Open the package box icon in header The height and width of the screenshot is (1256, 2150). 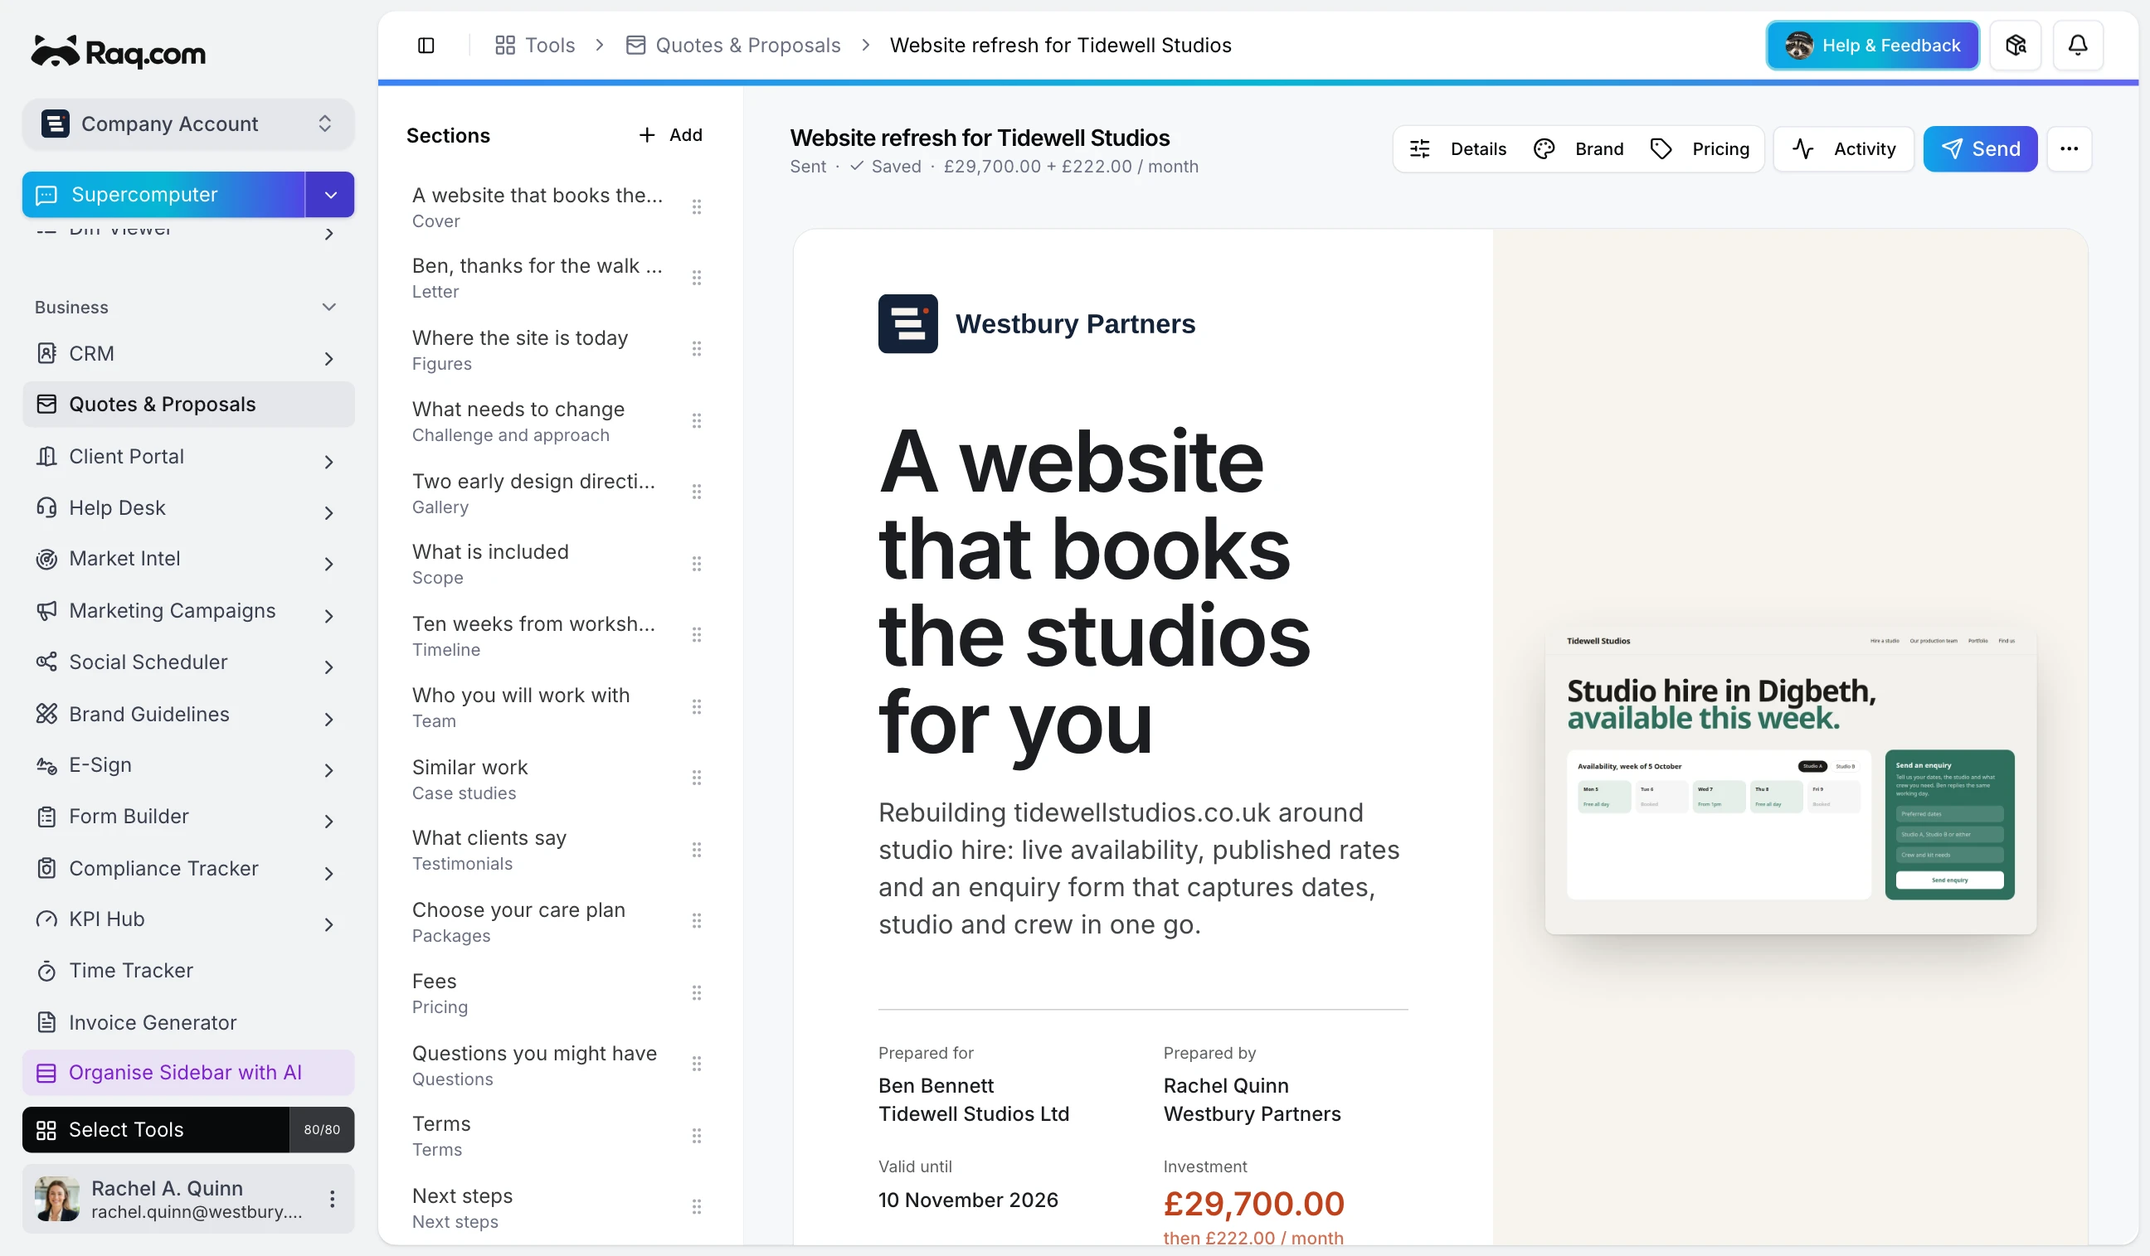(x=2015, y=46)
